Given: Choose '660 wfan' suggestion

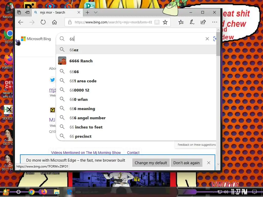Looking at the screenshot, I should point(136,99).
